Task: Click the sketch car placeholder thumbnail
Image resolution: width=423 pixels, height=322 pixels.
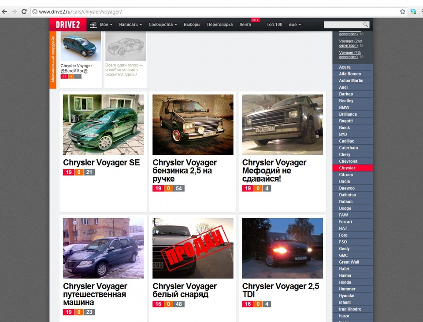Action: (126, 46)
